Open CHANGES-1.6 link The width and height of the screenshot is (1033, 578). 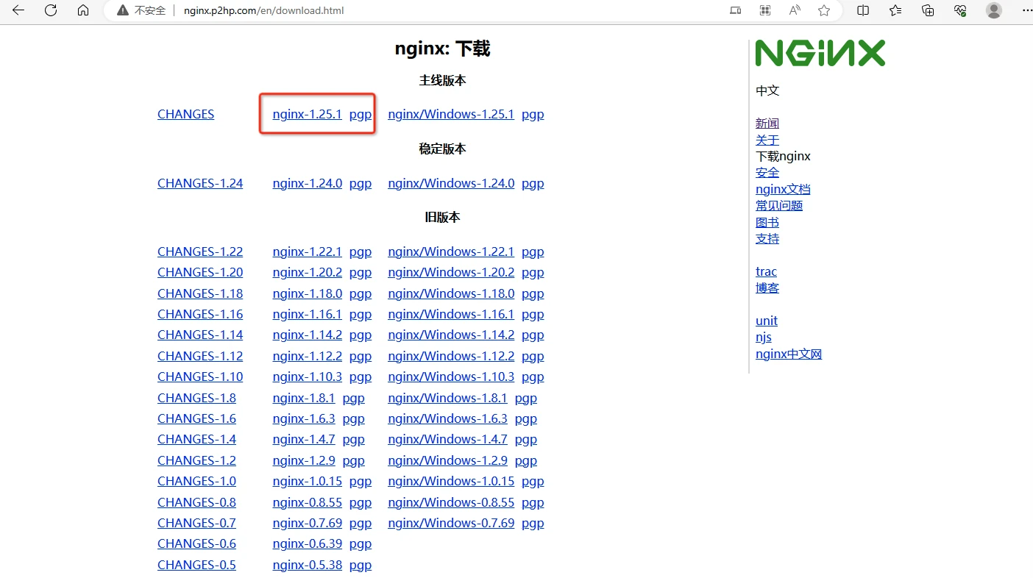[196, 418]
